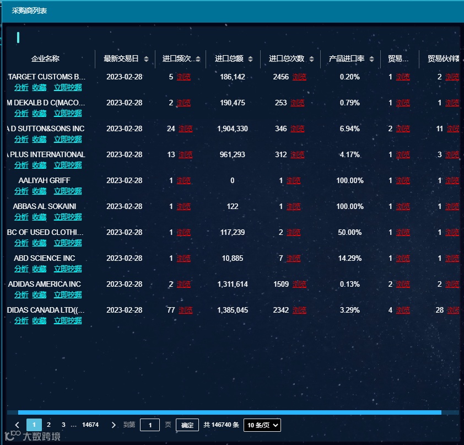Select company name ABD SCIENCE INC
The image size is (464, 445).
45,258
